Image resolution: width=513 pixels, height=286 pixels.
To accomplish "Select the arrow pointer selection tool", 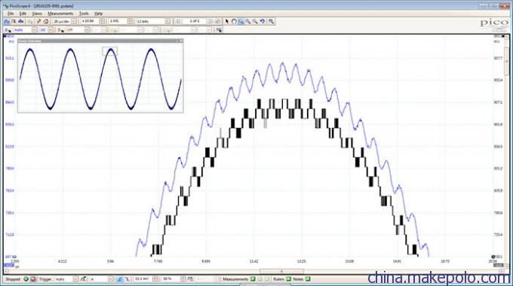I will pos(227,21).
